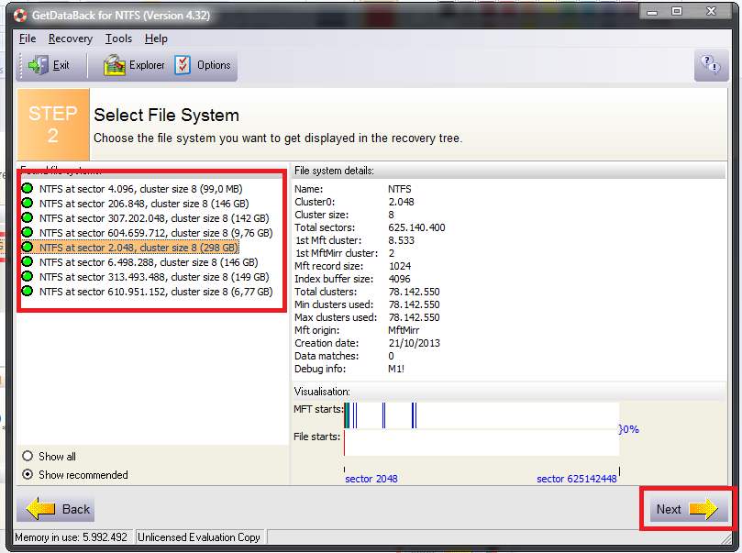Click green dot of sector 206.848 entry
Viewport: 742px width, 553px height.
click(x=28, y=203)
